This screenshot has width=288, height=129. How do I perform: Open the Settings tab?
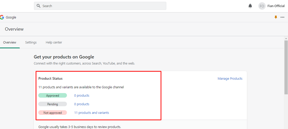coord(31,42)
